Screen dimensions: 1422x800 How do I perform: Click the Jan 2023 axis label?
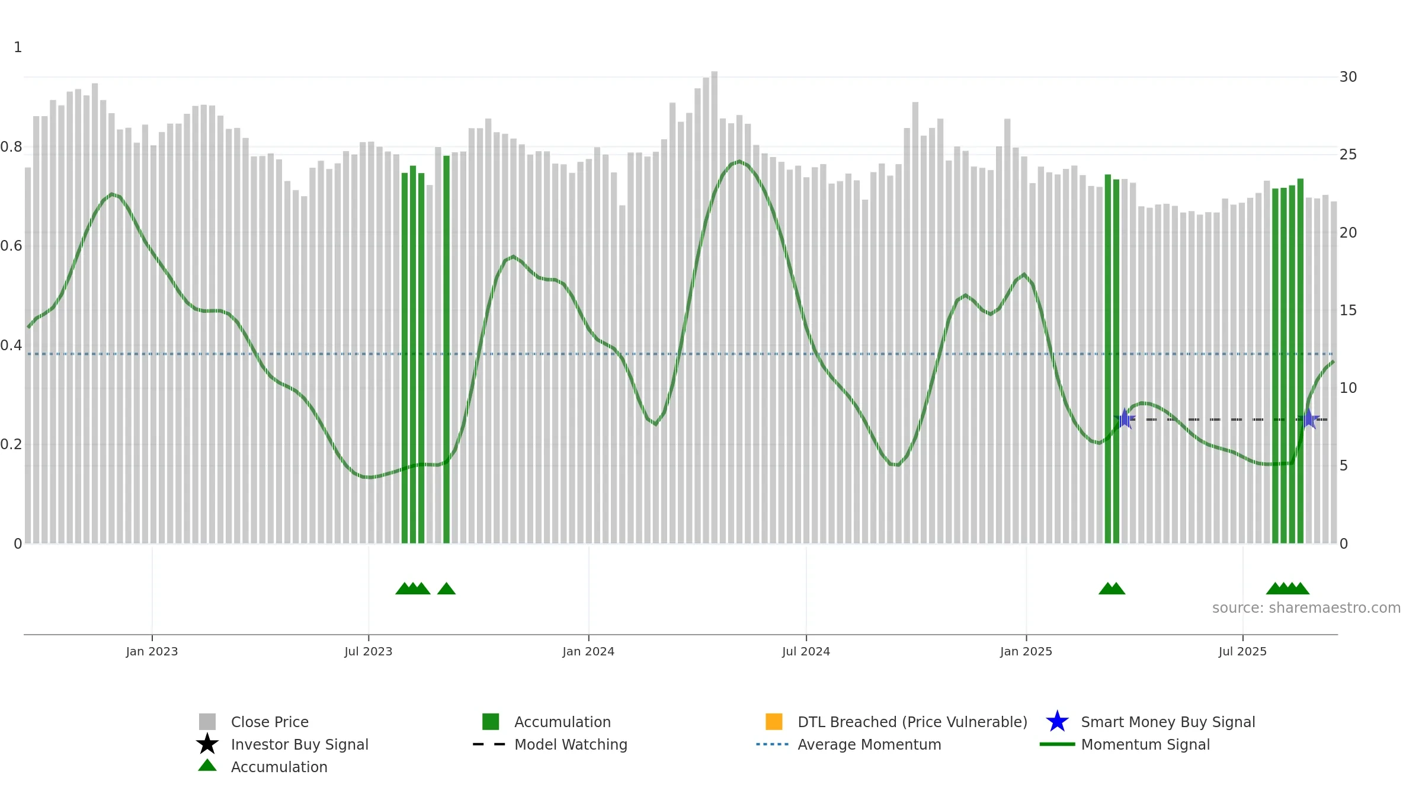(x=152, y=652)
